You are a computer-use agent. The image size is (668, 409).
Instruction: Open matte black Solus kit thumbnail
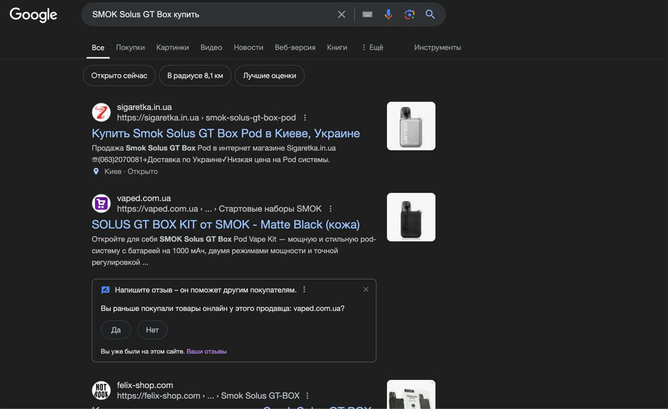click(x=411, y=217)
